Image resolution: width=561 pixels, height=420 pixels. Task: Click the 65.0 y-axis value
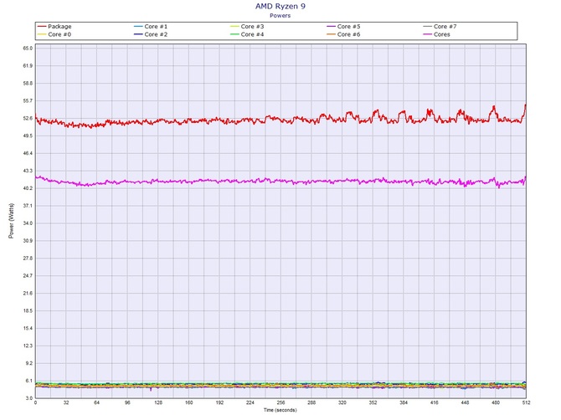point(28,49)
